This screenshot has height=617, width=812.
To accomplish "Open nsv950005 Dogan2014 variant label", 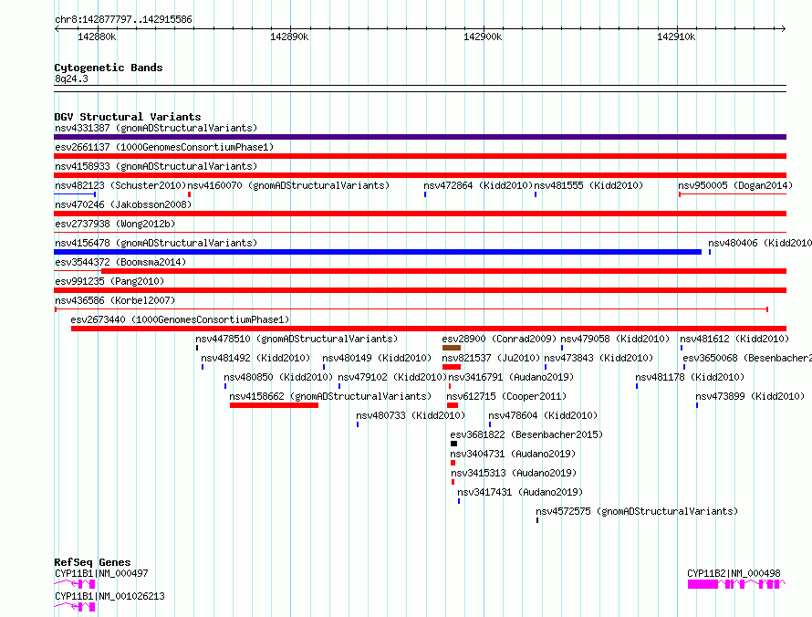I will [x=735, y=185].
